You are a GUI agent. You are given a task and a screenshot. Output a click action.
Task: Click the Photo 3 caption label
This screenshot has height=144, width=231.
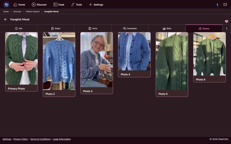tap(88, 91)
